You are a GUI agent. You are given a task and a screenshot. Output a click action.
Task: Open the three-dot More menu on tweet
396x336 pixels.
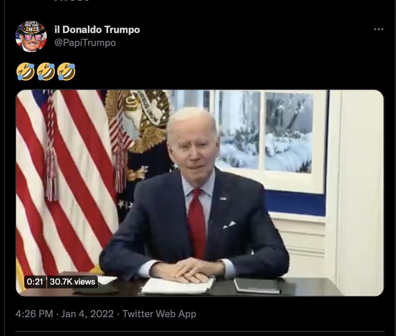[379, 29]
